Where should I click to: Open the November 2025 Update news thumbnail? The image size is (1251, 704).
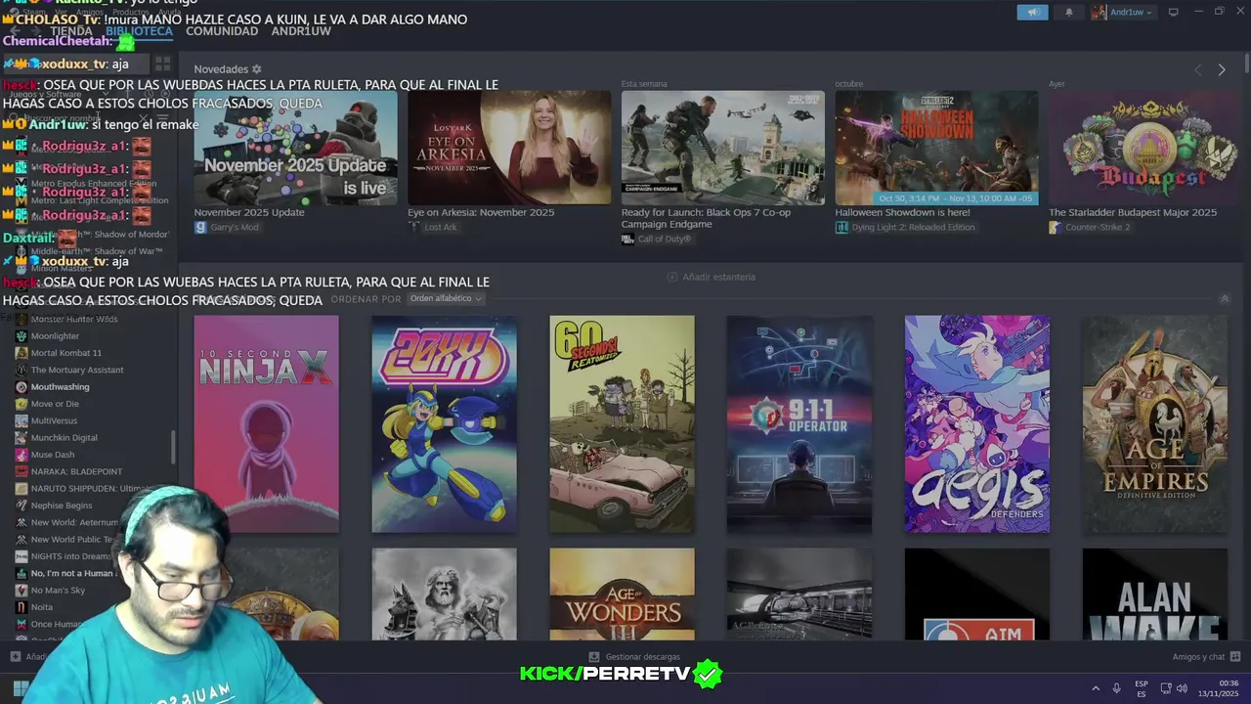click(x=295, y=148)
